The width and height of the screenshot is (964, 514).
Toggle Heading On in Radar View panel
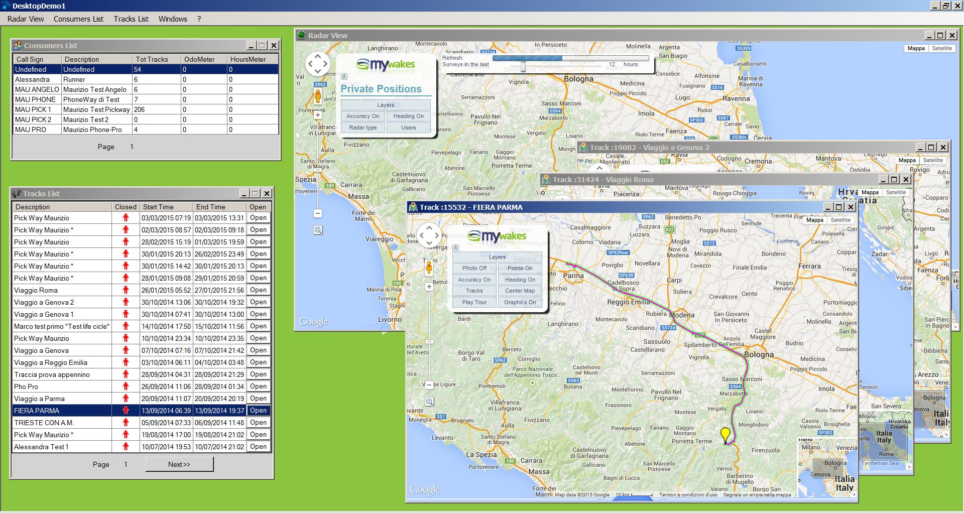(x=408, y=116)
